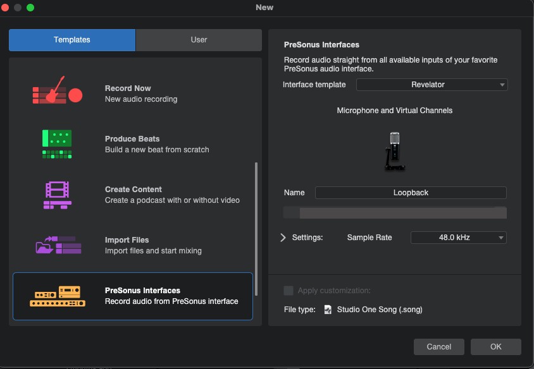Switch to the User tab
Viewport: 534px width, 369px height.
click(x=199, y=40)
